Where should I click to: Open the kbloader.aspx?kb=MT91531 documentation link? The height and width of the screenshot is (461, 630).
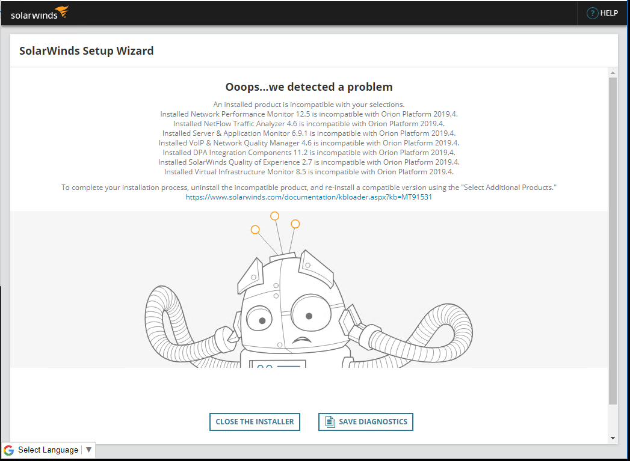309,197
